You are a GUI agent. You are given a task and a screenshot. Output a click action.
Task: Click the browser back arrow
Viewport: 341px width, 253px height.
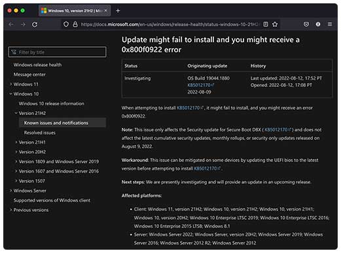pyautogui.click(x=11, y=24)
